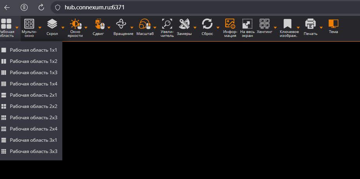Open the Увеличитель magnifier tool
The height and width of the screenshot is (179, 360).
pos(167,24)
